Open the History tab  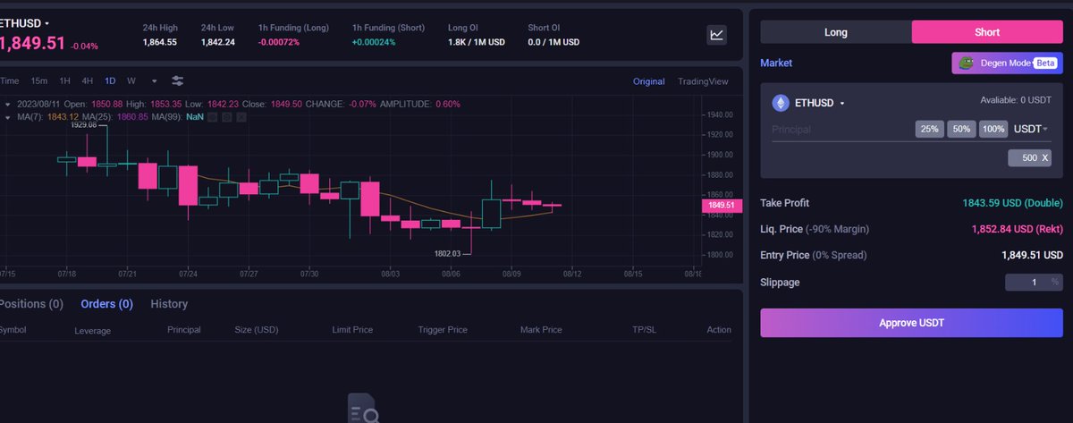169,304
